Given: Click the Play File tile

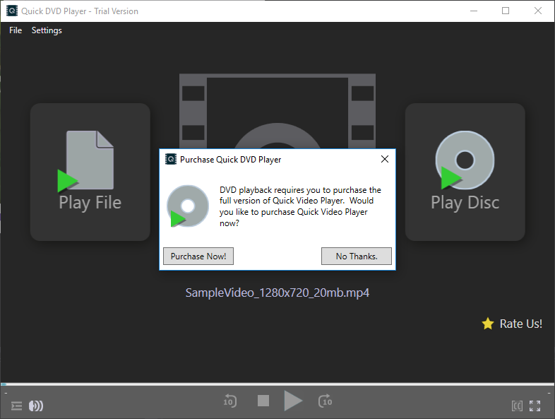Looking at the screenshot, I should (x=90, y=172).
